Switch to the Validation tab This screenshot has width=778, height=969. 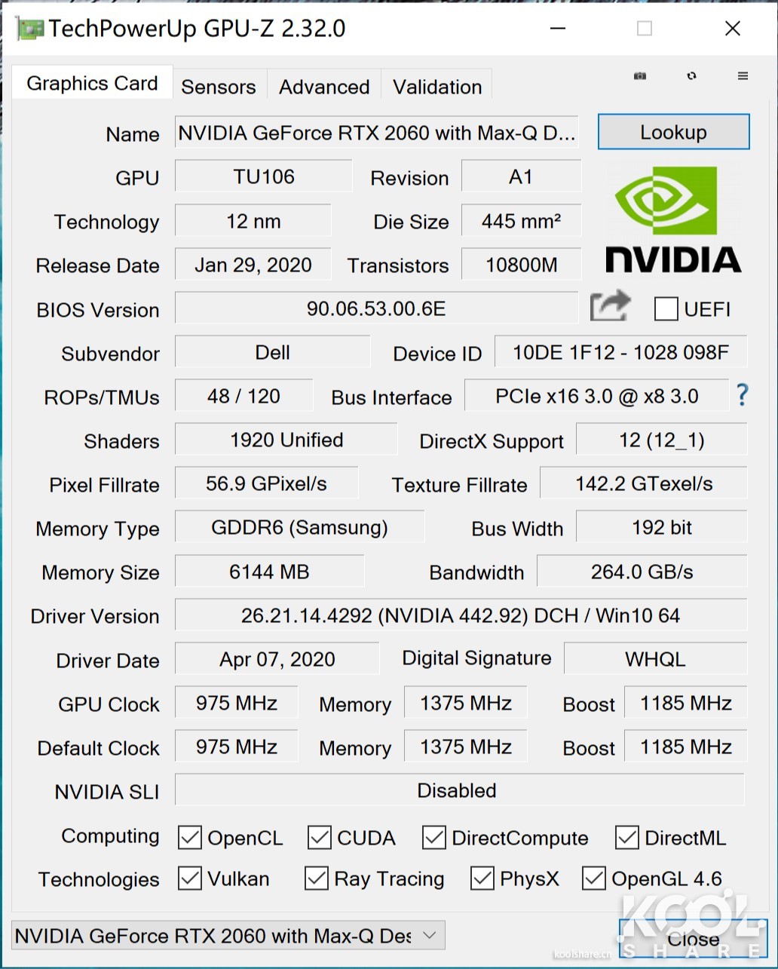click(x=436, y=87)
